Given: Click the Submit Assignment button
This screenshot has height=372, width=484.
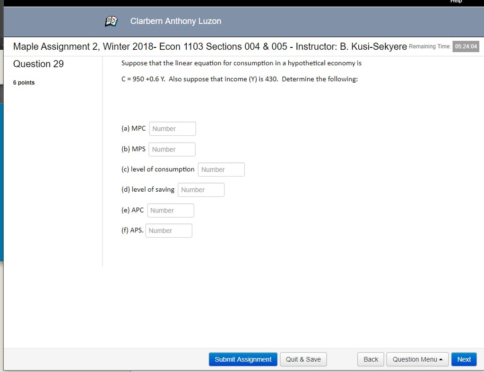Looking at the screenshot, I should click(242, 359).
